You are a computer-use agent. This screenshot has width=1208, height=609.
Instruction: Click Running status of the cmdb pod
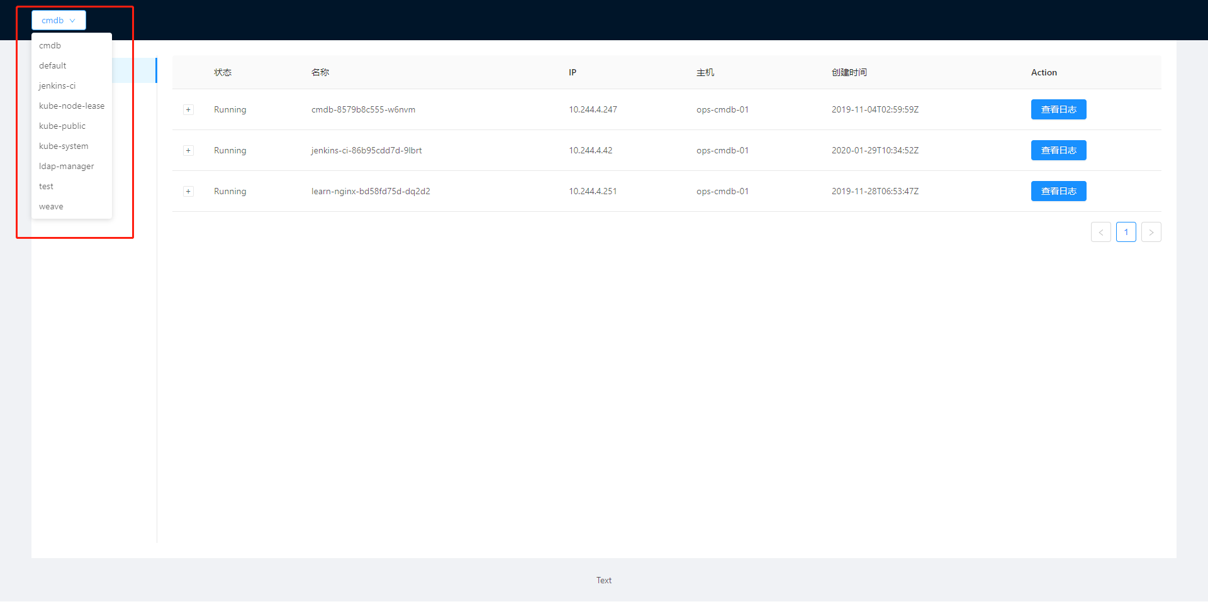coord(230,109)
